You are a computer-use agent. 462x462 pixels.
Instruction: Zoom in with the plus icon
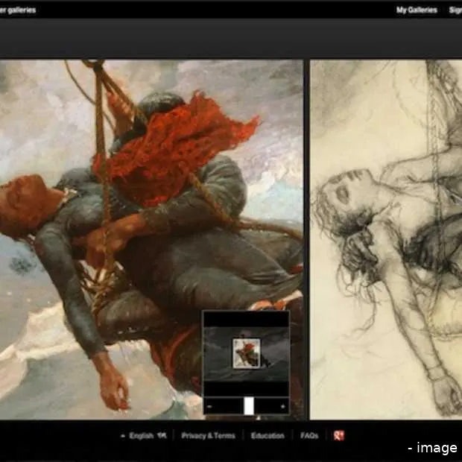(x=283, y=406)
